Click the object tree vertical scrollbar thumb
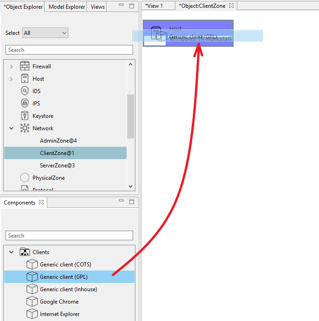This screenshot has width=319, height=321. [x=130, y=116]
